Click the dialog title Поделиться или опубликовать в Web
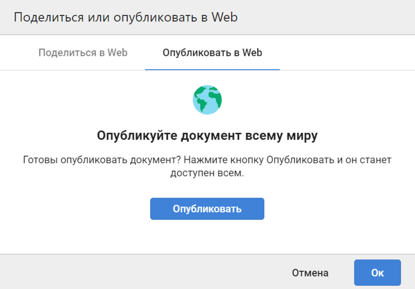Image resolution: width=415 pixels, height=289 pixels. click(x=125, y=17)
